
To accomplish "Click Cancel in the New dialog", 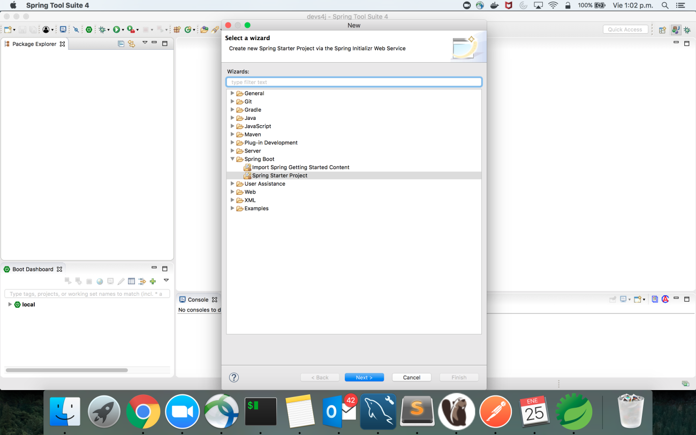I will [x=411, y=377].
